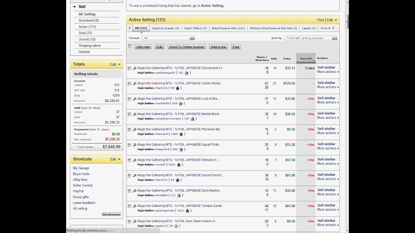
Task: Open the Totals Edit dropdown
Action: [x=115, y=64]
